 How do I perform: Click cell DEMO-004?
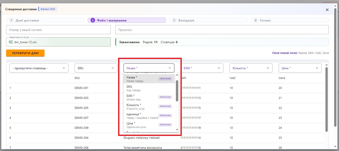tap(81, 138)
